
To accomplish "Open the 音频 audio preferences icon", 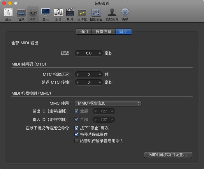I will click(x=21, y=15).
